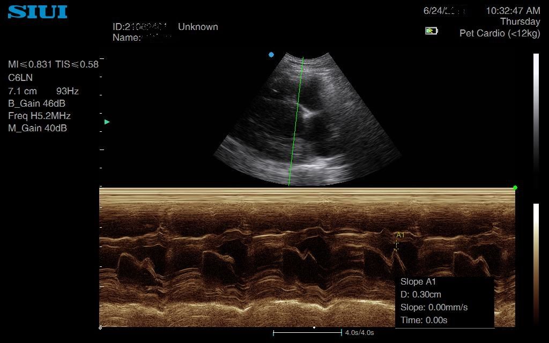Click the M-mode sepia color map bar
This screenshot has width=549, height=343.
(536, 264)
